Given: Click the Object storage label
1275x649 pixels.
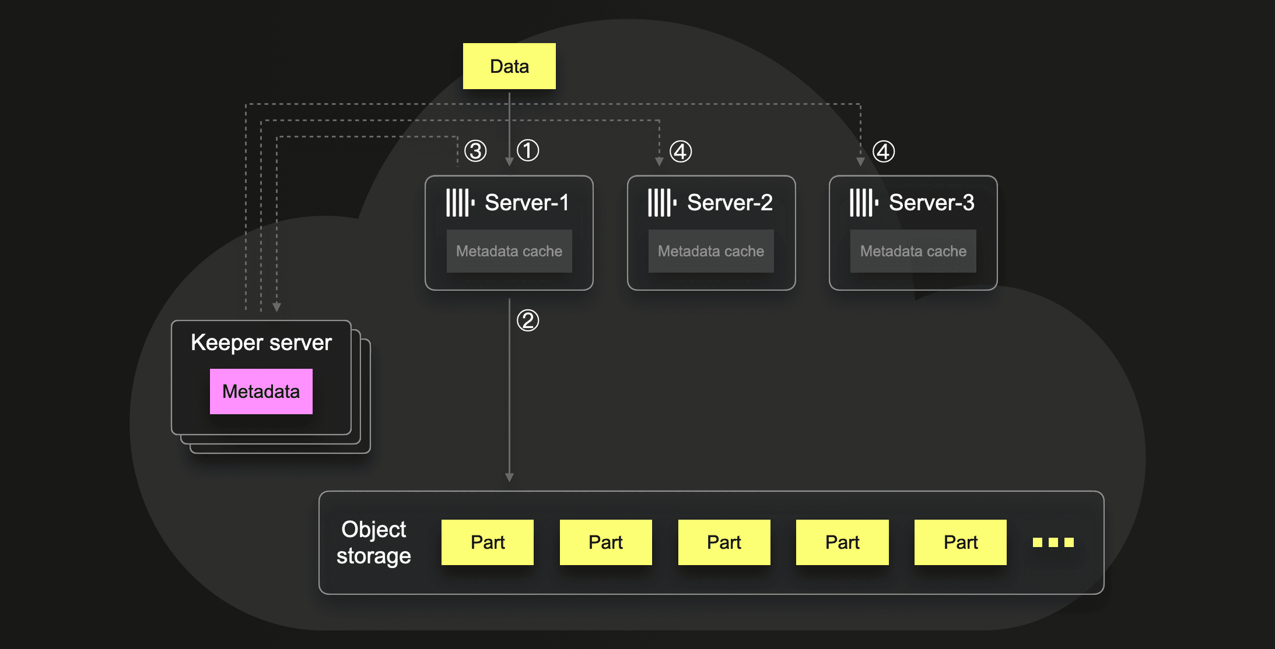Looking at the screenshot, I should coord(374,542).
